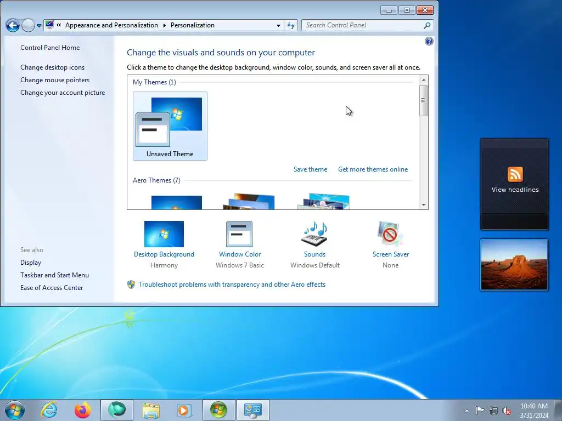Click the theme list scrollbar thumb
Screen dimensions: 562x421
point(423,101)
